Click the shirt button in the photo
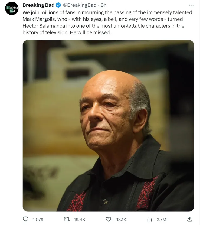 (105, 201)
